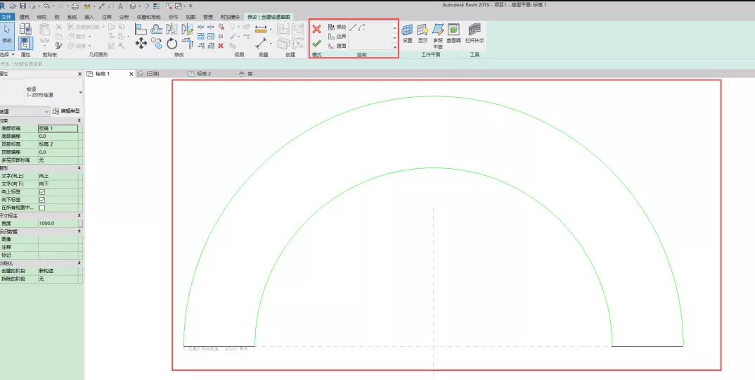Click the Align tool in modify panel
The height and width of the screenshot is (380, 755).
click(x=141, y=30)
